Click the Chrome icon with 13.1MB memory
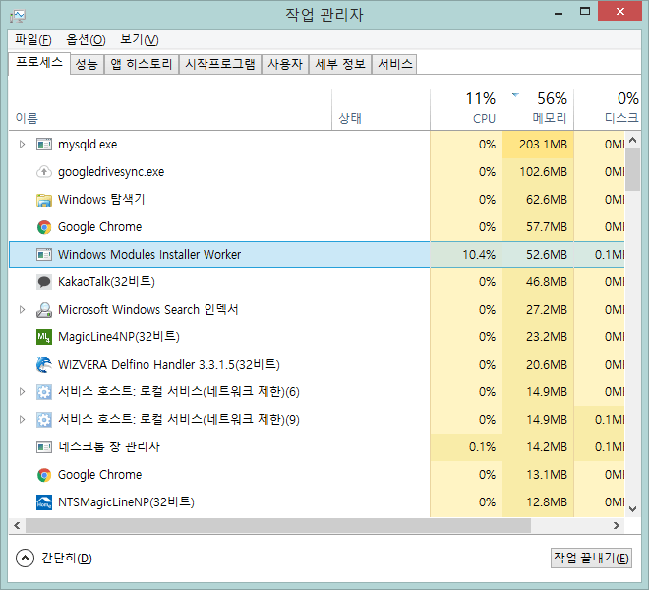649x590 pixels. tap(44, 475)
